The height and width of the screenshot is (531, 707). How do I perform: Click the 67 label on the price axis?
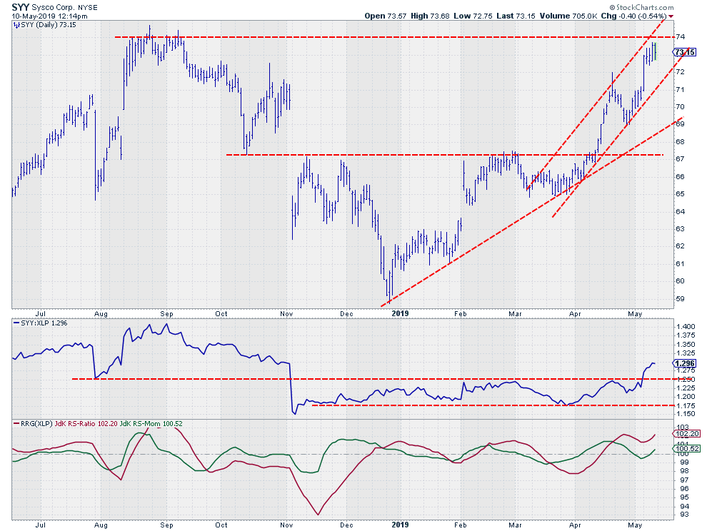point(680,158)
